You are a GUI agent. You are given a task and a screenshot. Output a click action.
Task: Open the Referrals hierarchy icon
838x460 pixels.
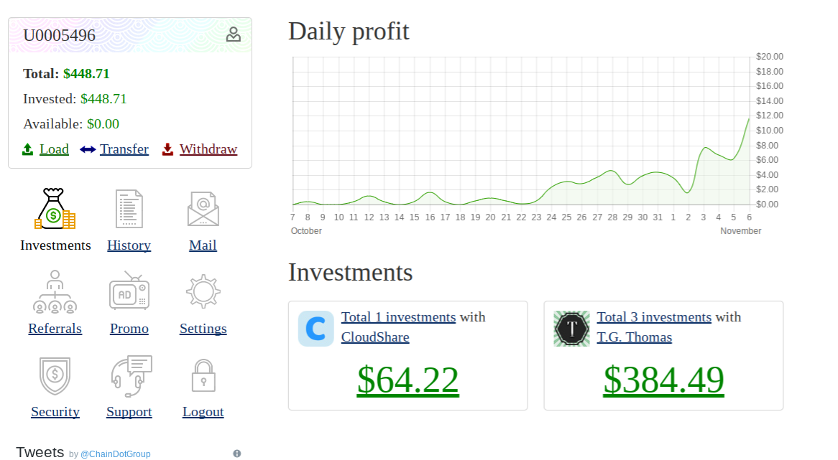pos(55,292)
